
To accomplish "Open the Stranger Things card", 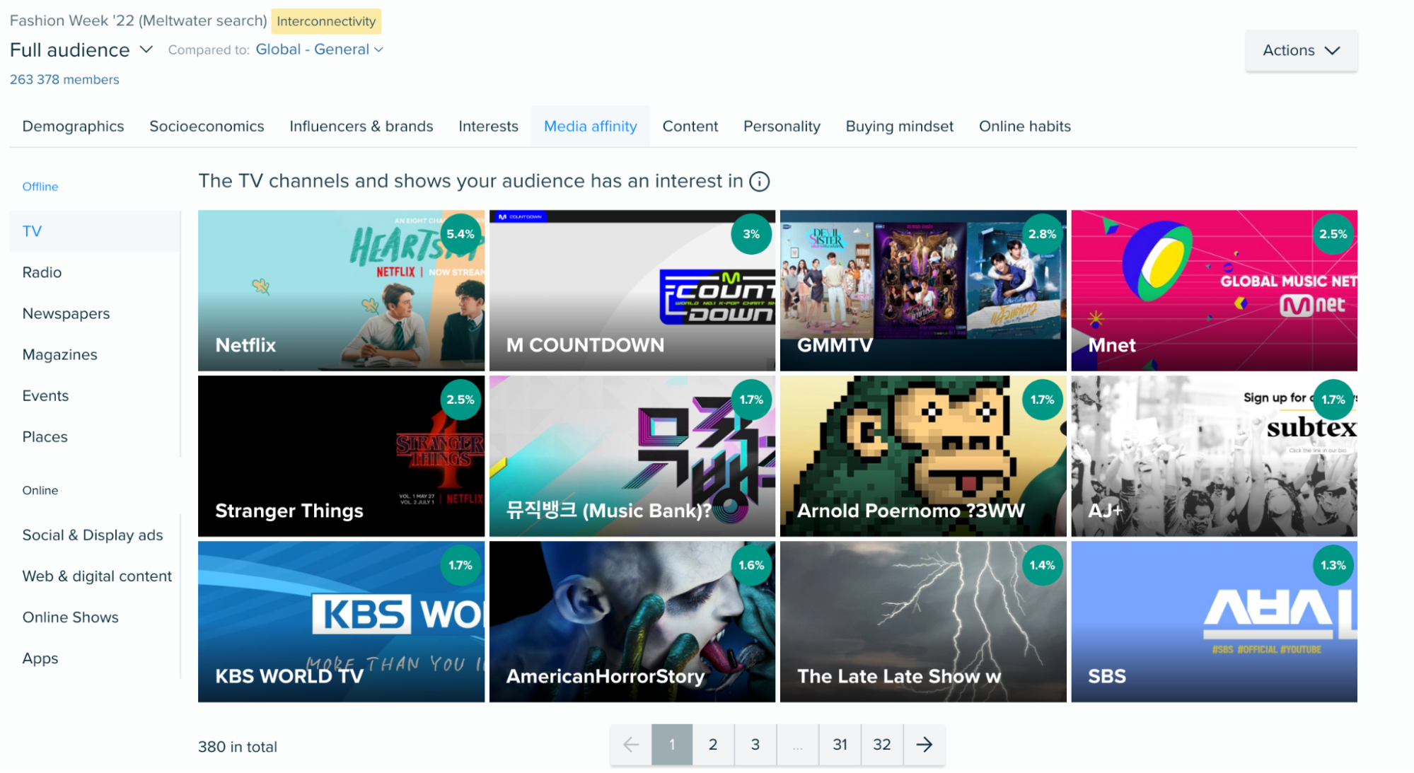I will tap(341, 455).
